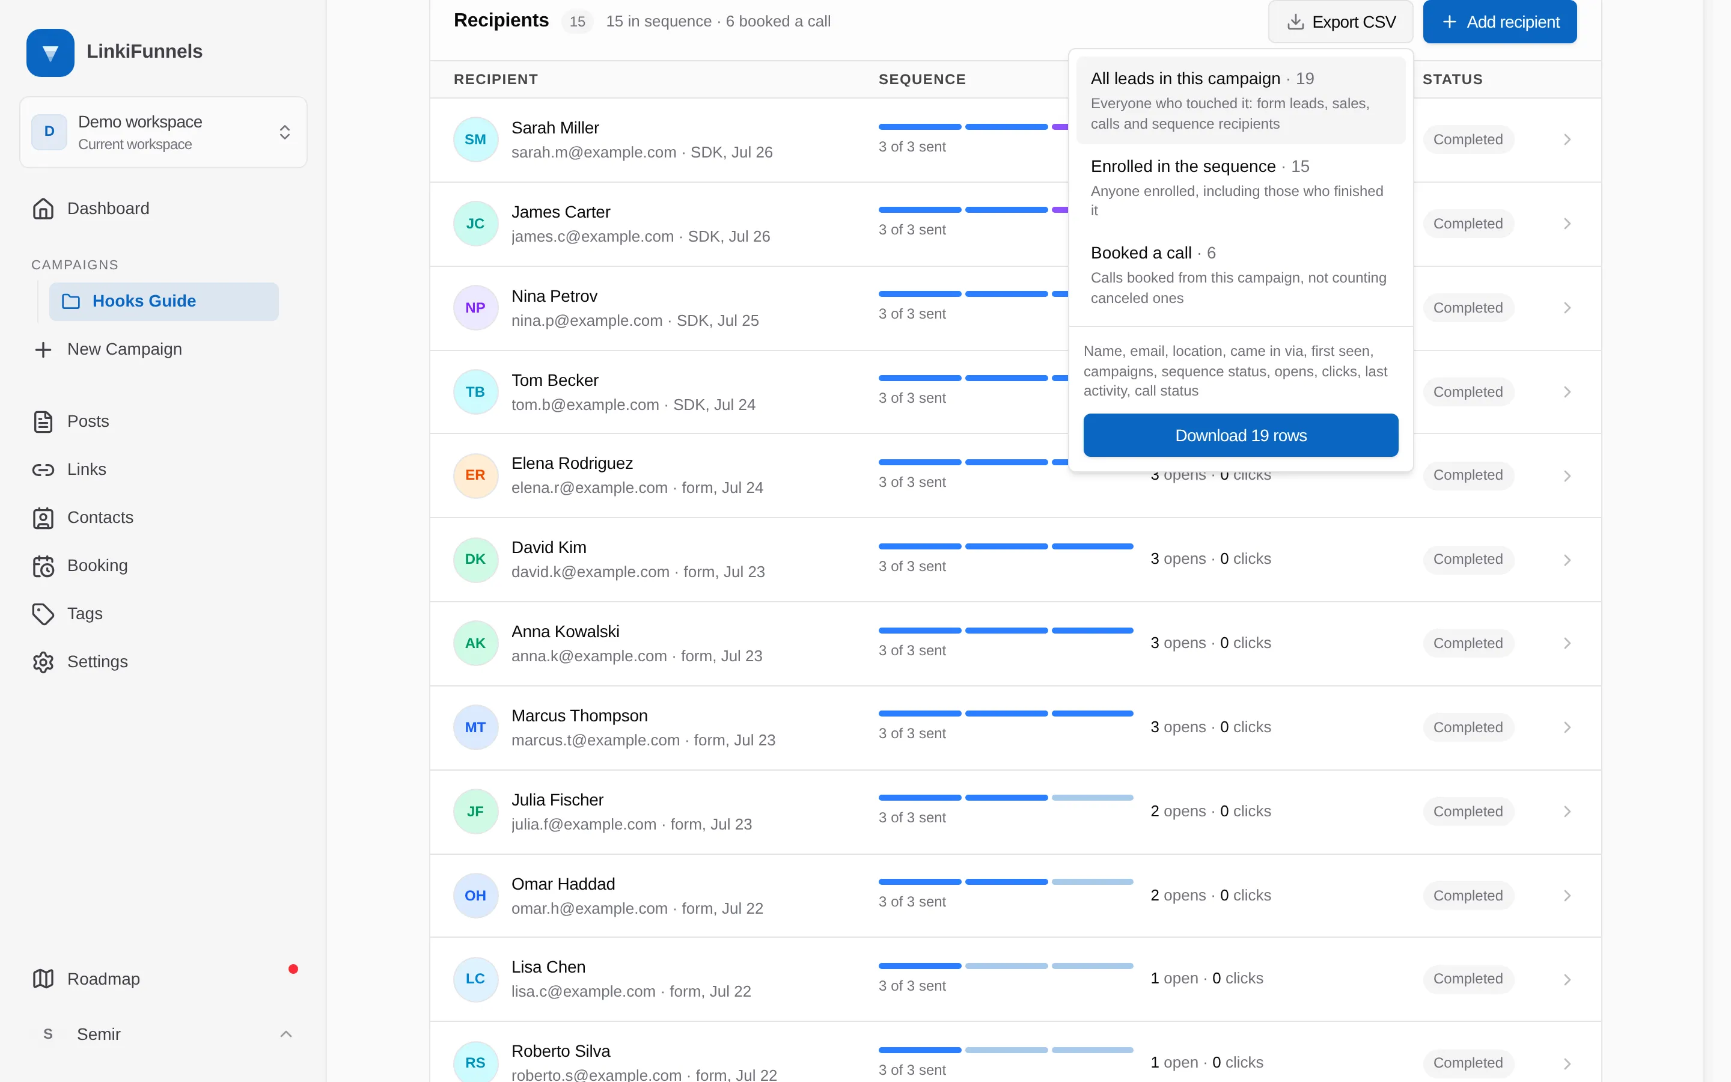
Task: Open Sarah Miller's row chevron
Action: coord(1567,139)
